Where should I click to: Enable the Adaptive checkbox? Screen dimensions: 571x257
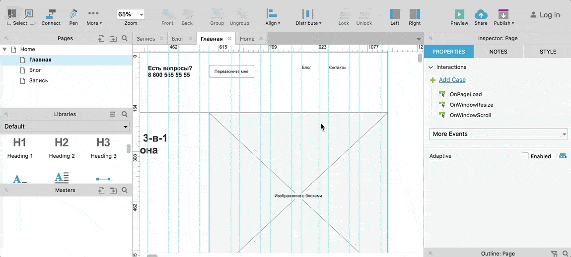[525, 156]
